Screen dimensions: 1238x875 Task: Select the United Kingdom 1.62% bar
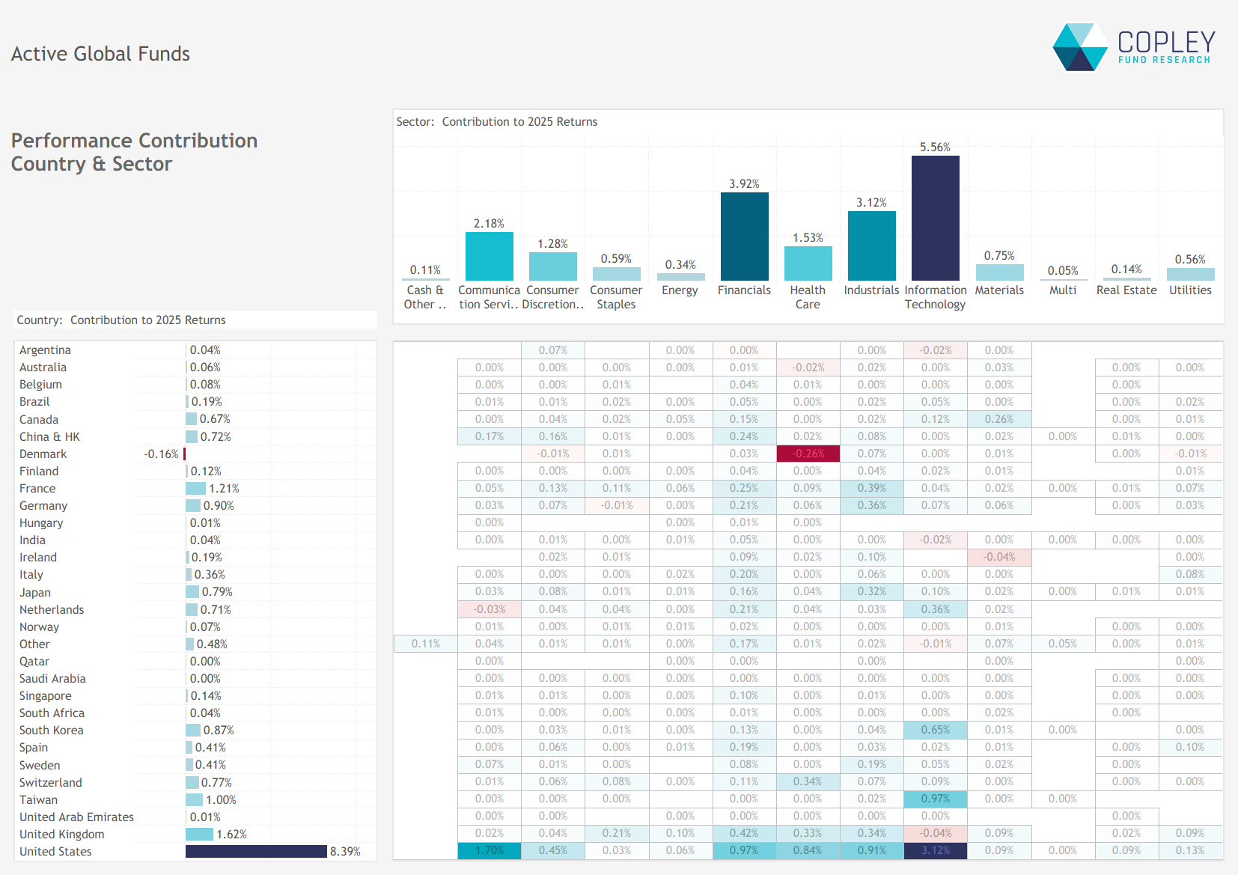[199, 834]
